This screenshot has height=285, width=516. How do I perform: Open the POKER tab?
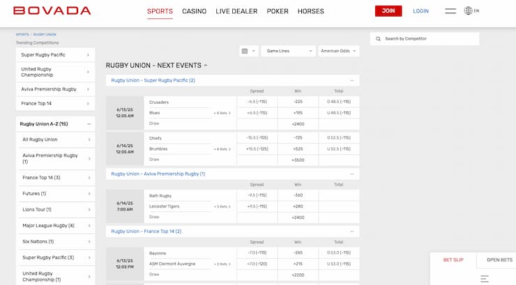point(278,11)
